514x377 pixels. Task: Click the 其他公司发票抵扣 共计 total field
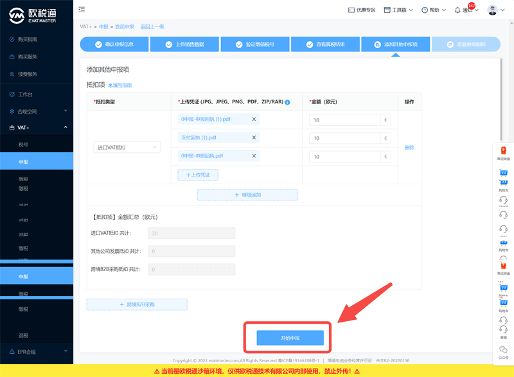click(x=191, y=251)
